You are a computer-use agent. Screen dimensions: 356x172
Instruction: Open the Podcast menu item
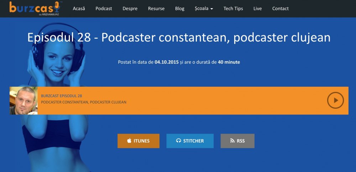pos(104,9)
